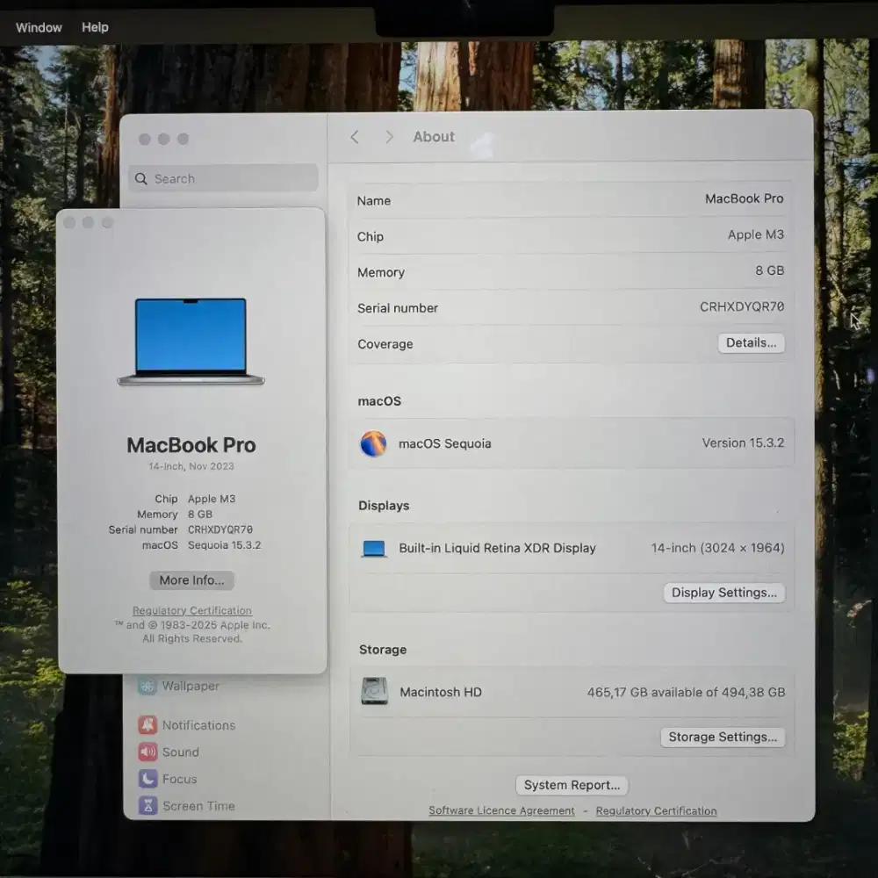The height and width of the screenshot is (878, 878).
Task: Click the forward navigation chevron
Action: (389, 137)
